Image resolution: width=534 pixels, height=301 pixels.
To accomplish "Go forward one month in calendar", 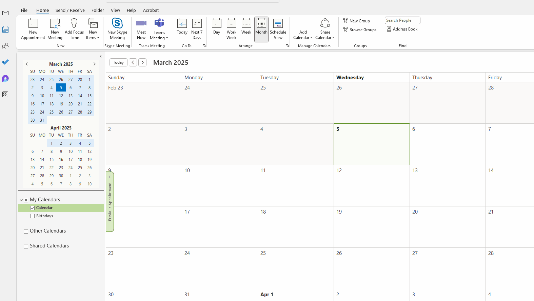I will click(x=142, y=62).
